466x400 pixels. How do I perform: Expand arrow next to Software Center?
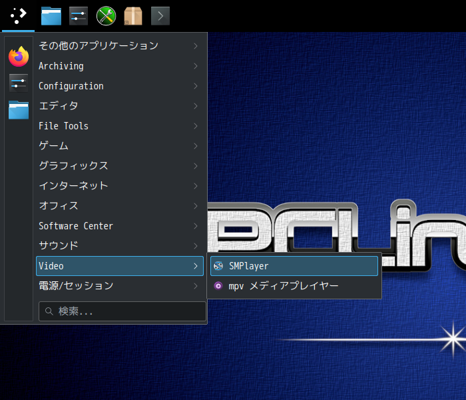tap(196, 226)
